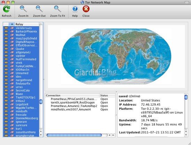Click the saeed relay name in details
The height and width of the screenshot is (145, 191).
point(123,96)
